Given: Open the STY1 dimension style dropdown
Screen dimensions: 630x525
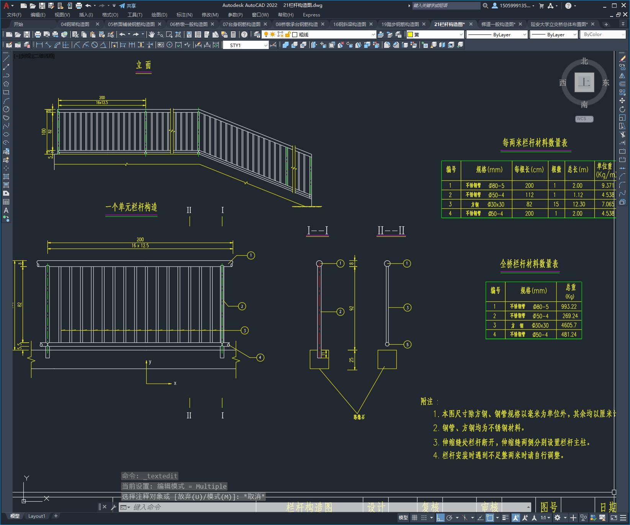Looking at the screenshot, I should pos(266,45).
